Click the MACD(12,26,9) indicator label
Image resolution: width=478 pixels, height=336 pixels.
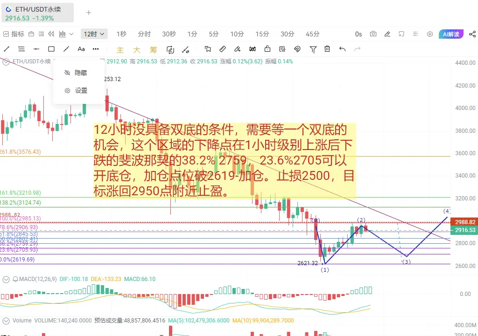(38, 279)
